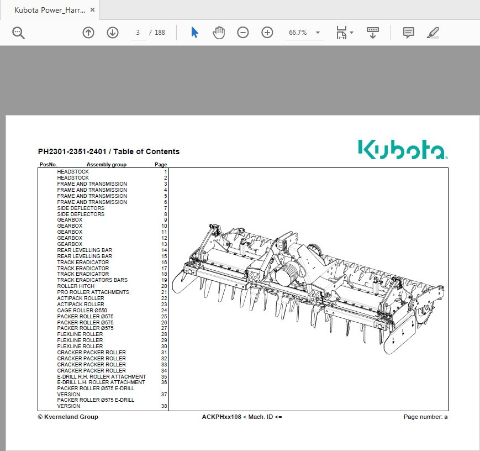Image resolution: width=480 pixels, height=451 pixels.
Task: Switch to the hand panning tool
Action: pyautogui.click(x=219, y=33)
